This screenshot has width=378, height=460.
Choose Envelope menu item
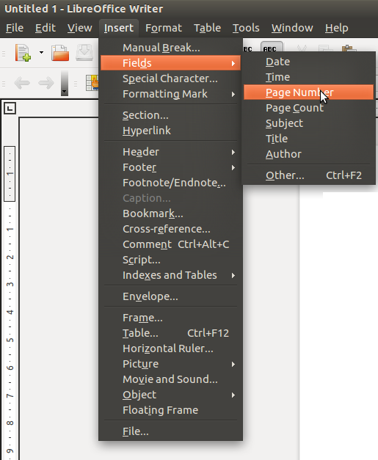point(170,296)
